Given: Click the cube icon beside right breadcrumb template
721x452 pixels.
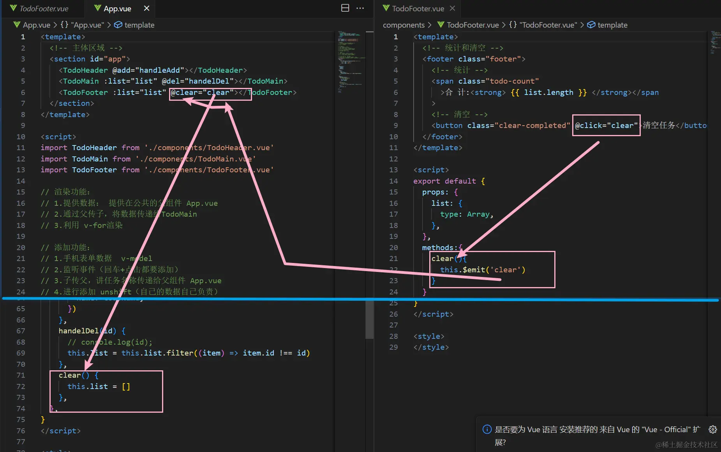Looking at the screenshot, I should coord(591,25).
